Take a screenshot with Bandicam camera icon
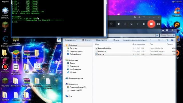This screenshot has height=103, width=183. 159,24
